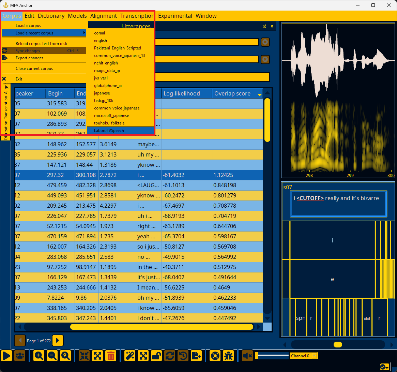Click the export file icon in bottom toolbar
This screenshot has width=397, height=372.
click(x=197, y=356)
